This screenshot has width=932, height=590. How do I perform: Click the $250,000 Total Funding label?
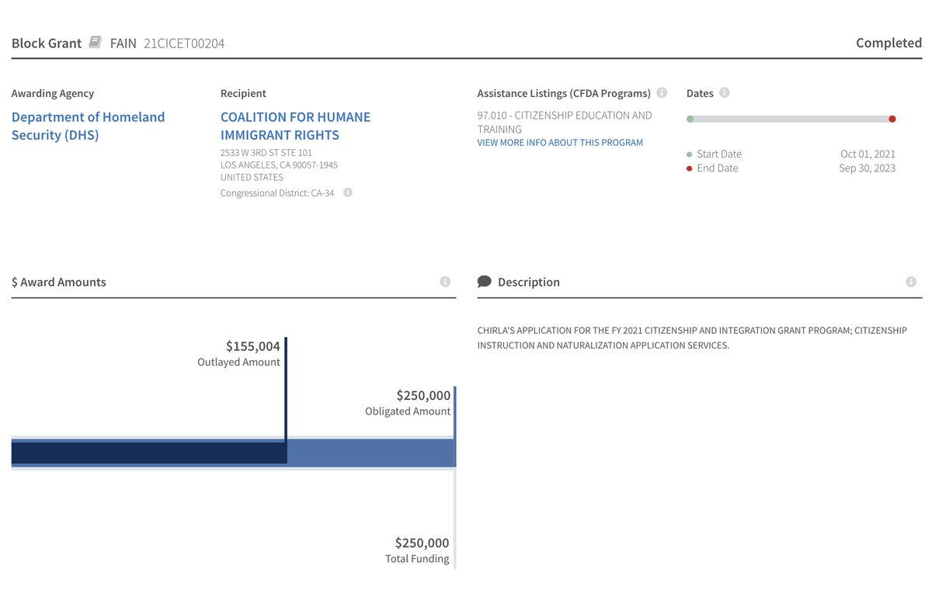point(422,543)
